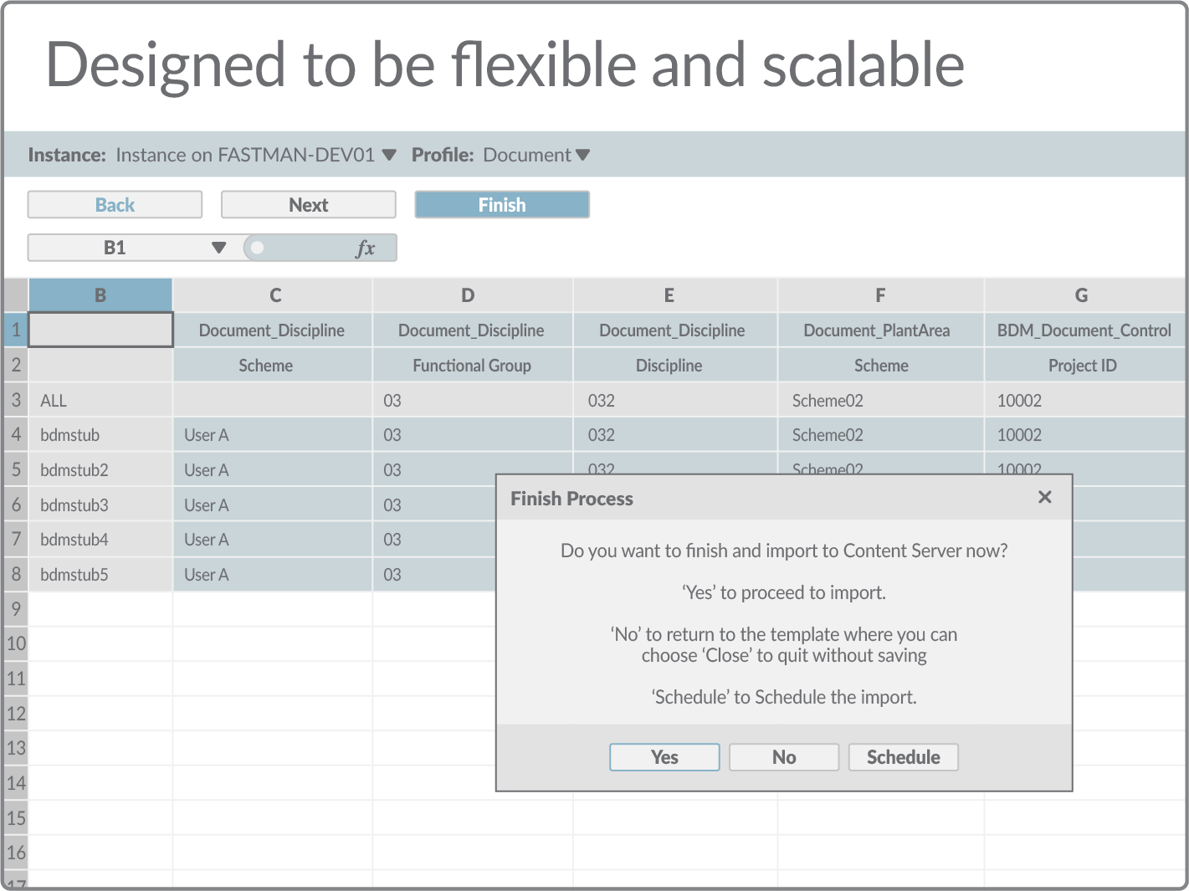Click the empty B1 cell
The height and width of the screenshot is (891, 1189).
pyautogui.click(x=100, y=330)
